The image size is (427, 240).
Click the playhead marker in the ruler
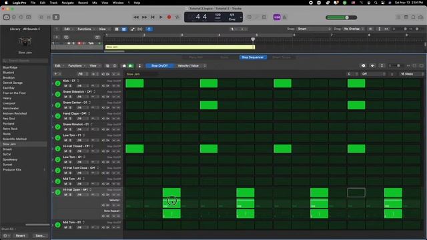tap(253, 39)
